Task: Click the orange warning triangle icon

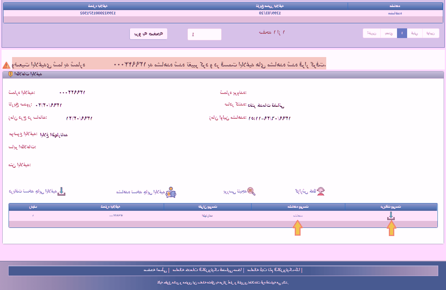Action: [6, 65]
